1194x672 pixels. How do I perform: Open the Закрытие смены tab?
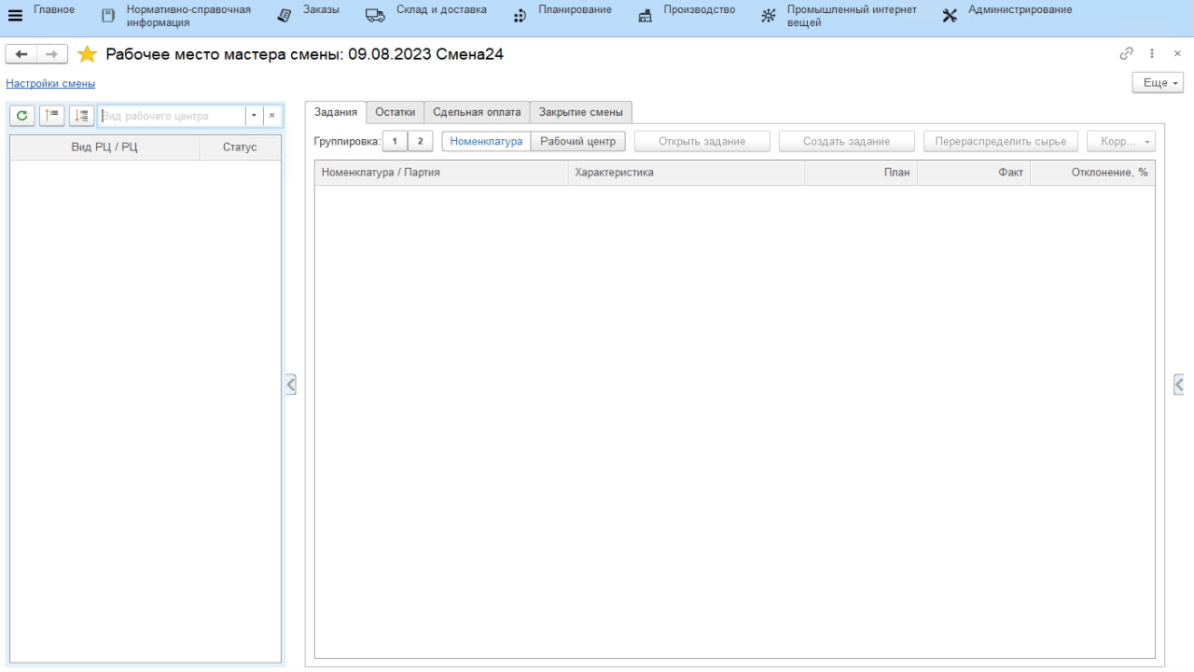[x=580, y=112]
